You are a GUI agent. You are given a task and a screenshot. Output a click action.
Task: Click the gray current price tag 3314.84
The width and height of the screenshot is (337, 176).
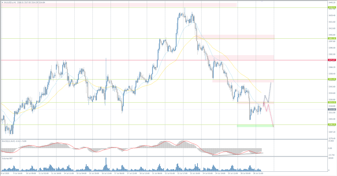(x=332, y=109)
